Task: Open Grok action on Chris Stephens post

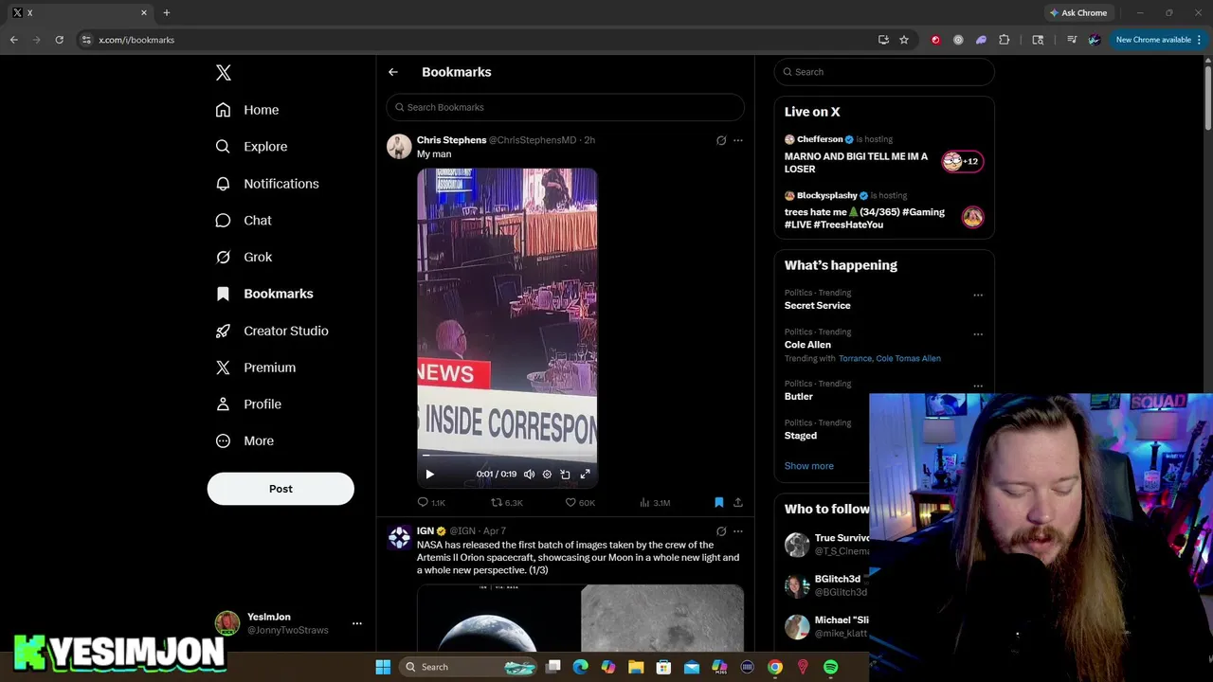Action: point(721,140)
